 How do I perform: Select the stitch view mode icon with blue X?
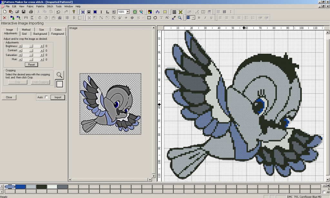pos(83,12)
